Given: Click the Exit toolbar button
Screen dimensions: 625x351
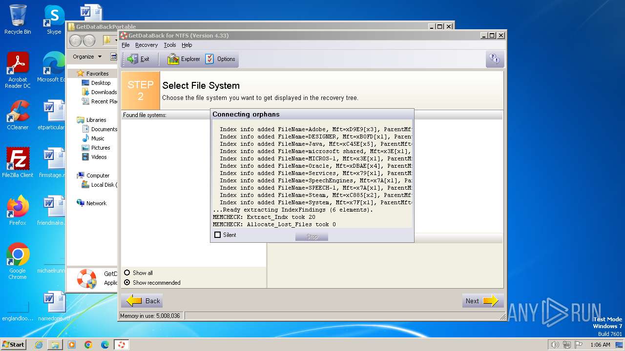Looking at the screenshot, I should coord(138,59).
